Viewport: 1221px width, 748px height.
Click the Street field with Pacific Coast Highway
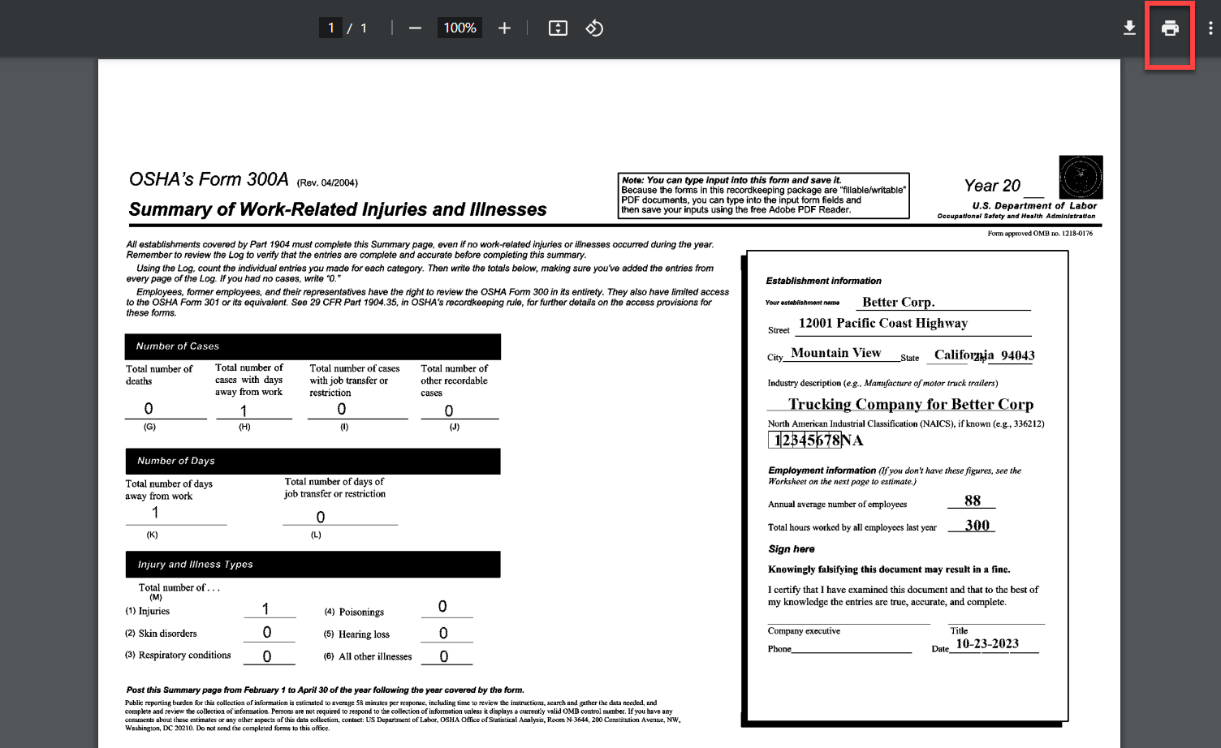pyautogui.click(x=912, y=324)
